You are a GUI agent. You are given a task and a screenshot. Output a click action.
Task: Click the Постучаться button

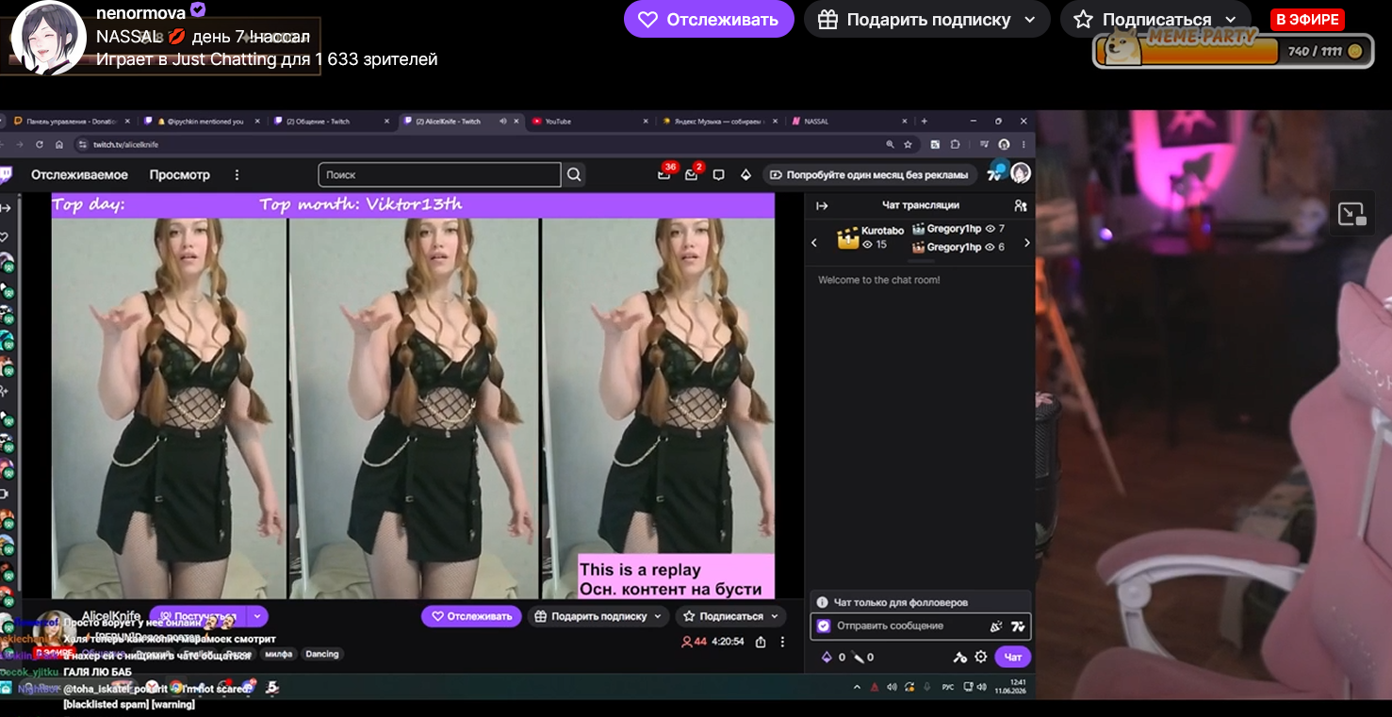tap(198, 616)
